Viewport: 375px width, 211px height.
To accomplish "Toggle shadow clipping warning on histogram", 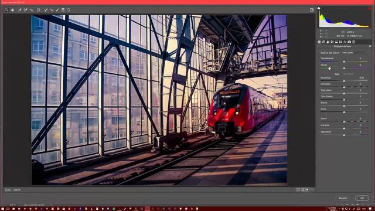I will click(319, 8).
